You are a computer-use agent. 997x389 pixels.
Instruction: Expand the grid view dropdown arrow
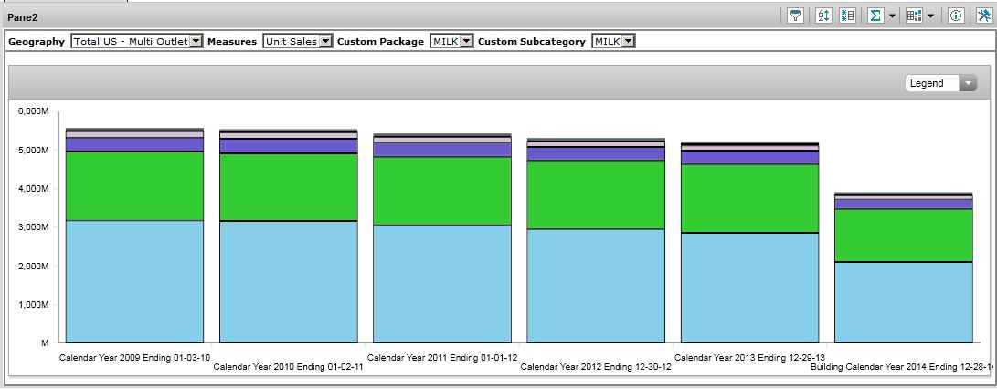(930, 16)
